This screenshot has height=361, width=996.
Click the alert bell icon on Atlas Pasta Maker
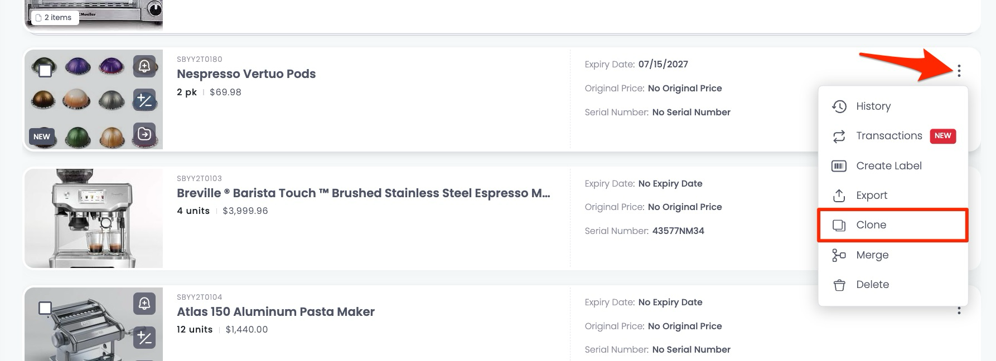coord(144,304)
